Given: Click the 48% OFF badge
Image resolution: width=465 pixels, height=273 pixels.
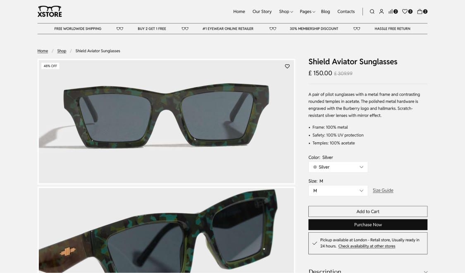Looking at the screenshot, I should 50,66.
